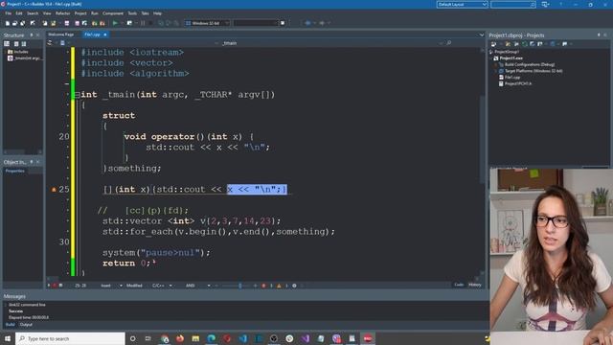
Task: Switch to the History view tab
Action: [475, 285]
